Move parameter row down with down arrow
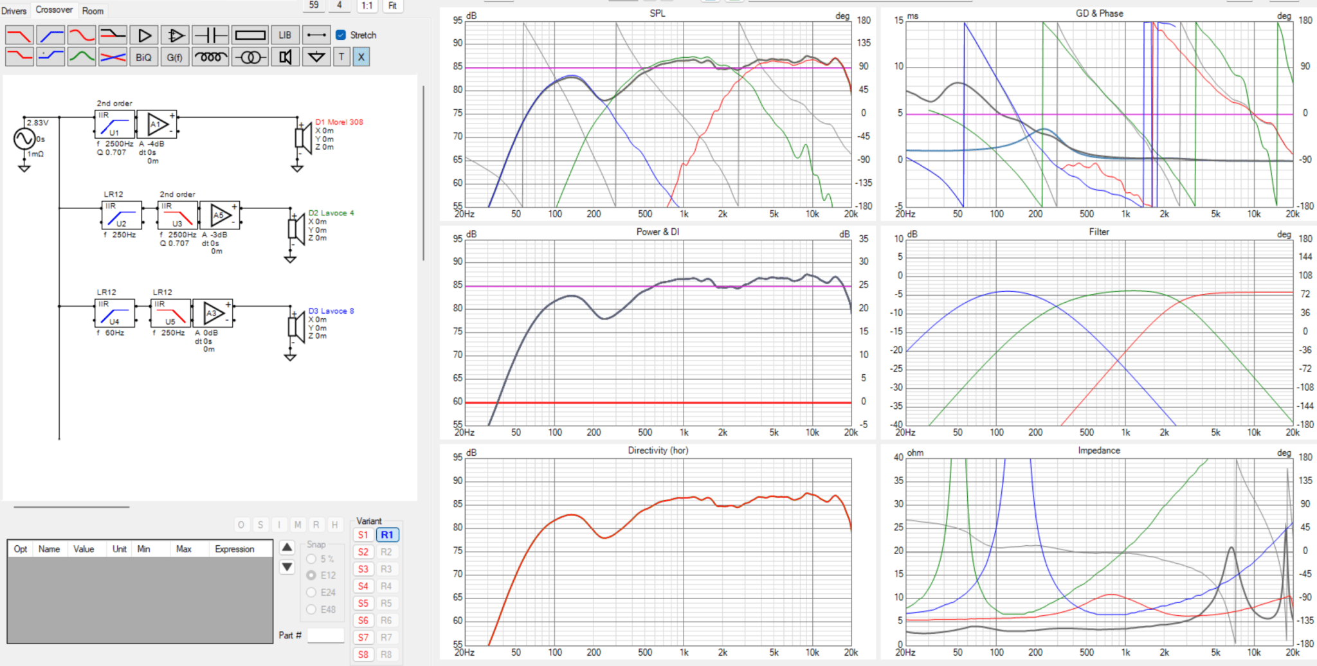Image resolution: width=1317 pixels, height=666 pixels. point(287,567)
